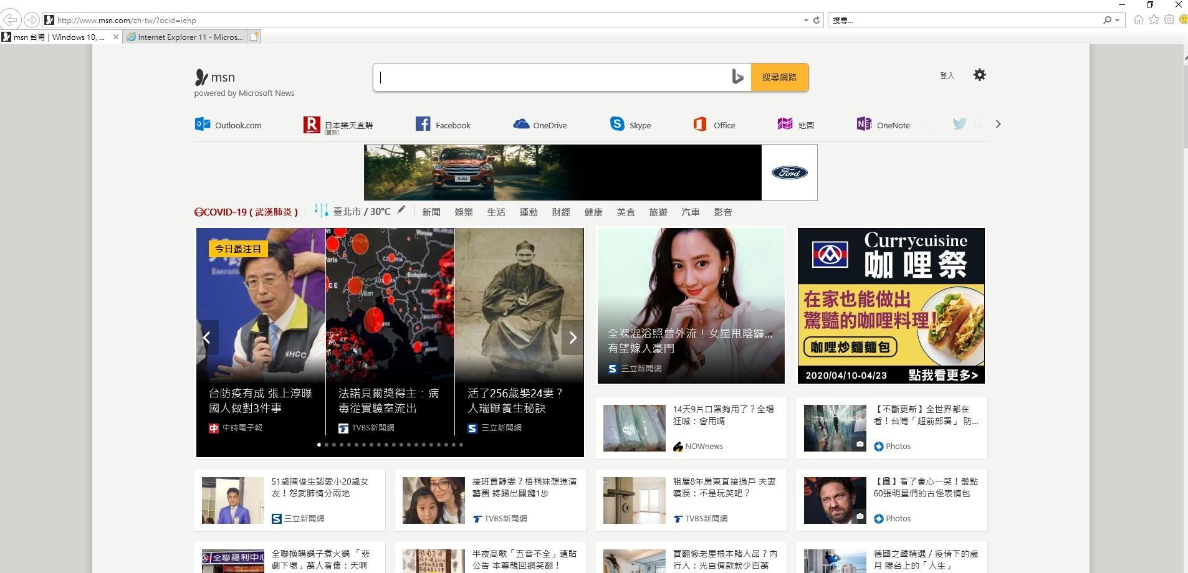Open the COVID-19 (武漢肺炎) link

pyautogui.click(x=246, y=212)
